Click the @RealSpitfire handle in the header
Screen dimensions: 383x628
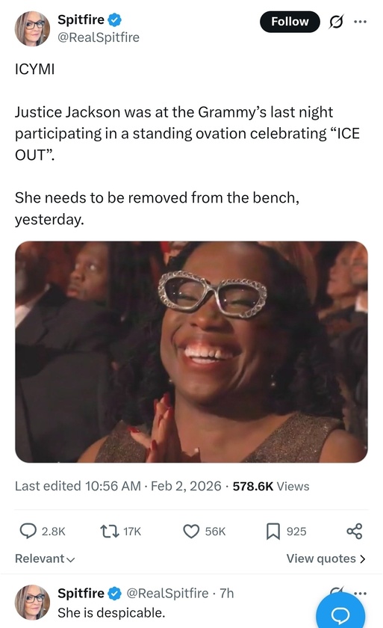(99, 37)
